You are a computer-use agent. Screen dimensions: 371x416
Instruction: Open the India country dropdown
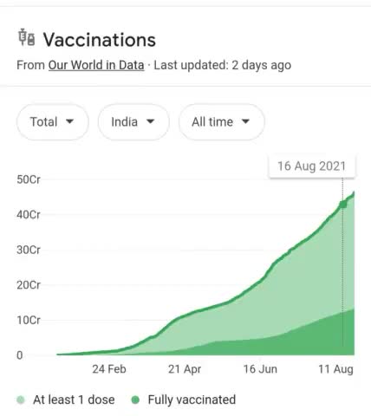[x=133, y=122]
